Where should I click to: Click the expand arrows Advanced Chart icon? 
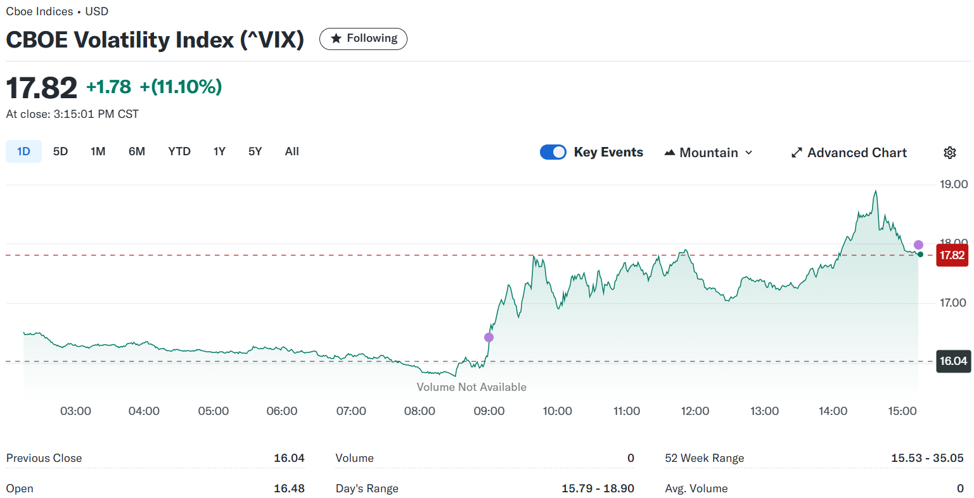pyautogui.click(x=797, y=153)
